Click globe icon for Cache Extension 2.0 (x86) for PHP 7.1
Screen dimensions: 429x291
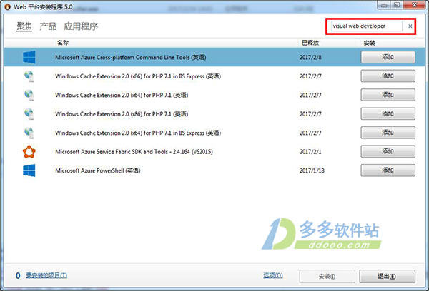(29, 114)
